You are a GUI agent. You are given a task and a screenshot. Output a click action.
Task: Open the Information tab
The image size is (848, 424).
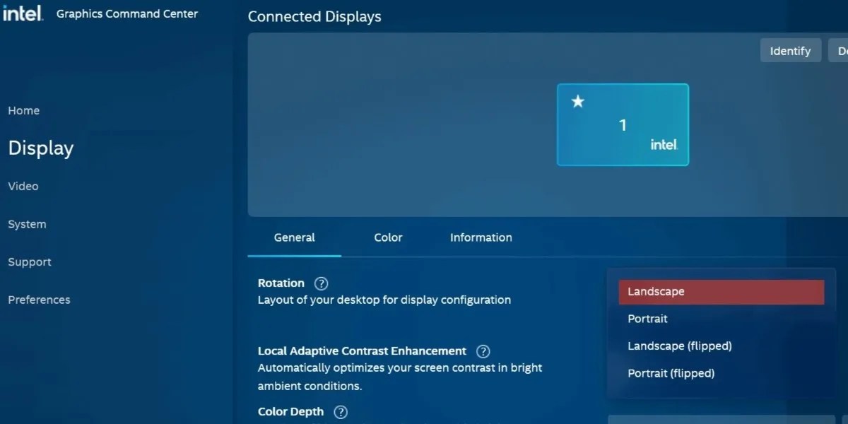(x=481, y=237)
